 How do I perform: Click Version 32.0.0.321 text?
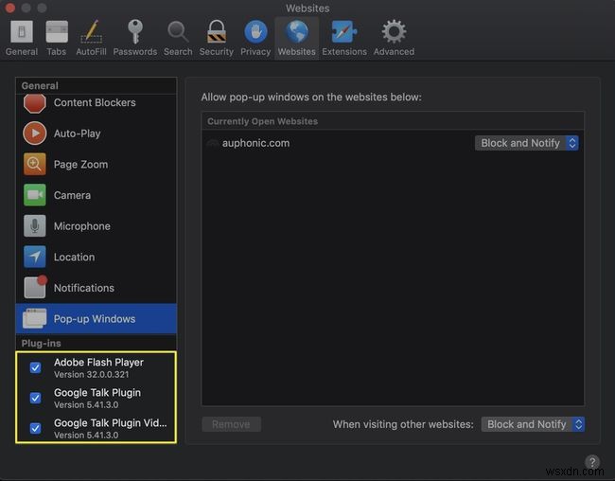click(x=92, y=375)
